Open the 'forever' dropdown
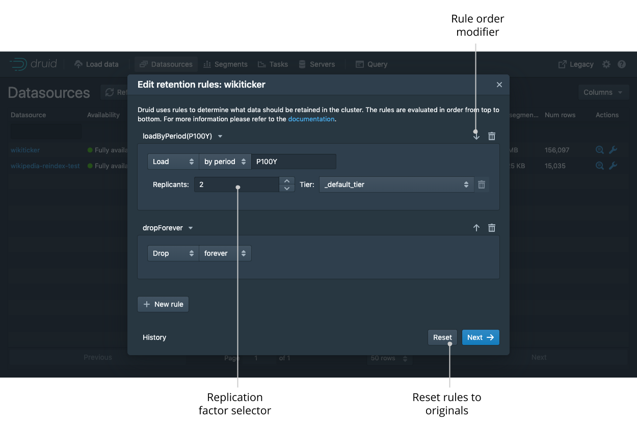 (x=225, y=253)
